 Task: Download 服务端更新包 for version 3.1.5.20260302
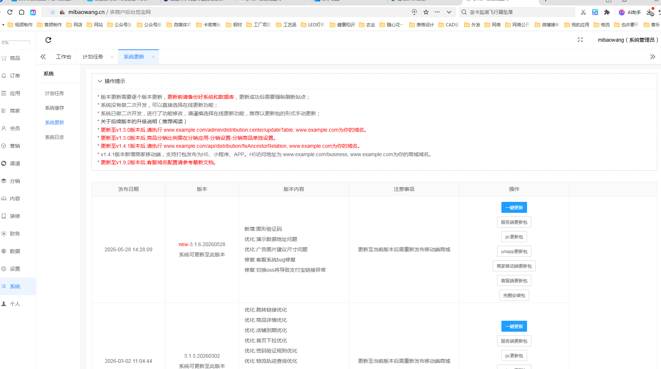tap(514, 341)
